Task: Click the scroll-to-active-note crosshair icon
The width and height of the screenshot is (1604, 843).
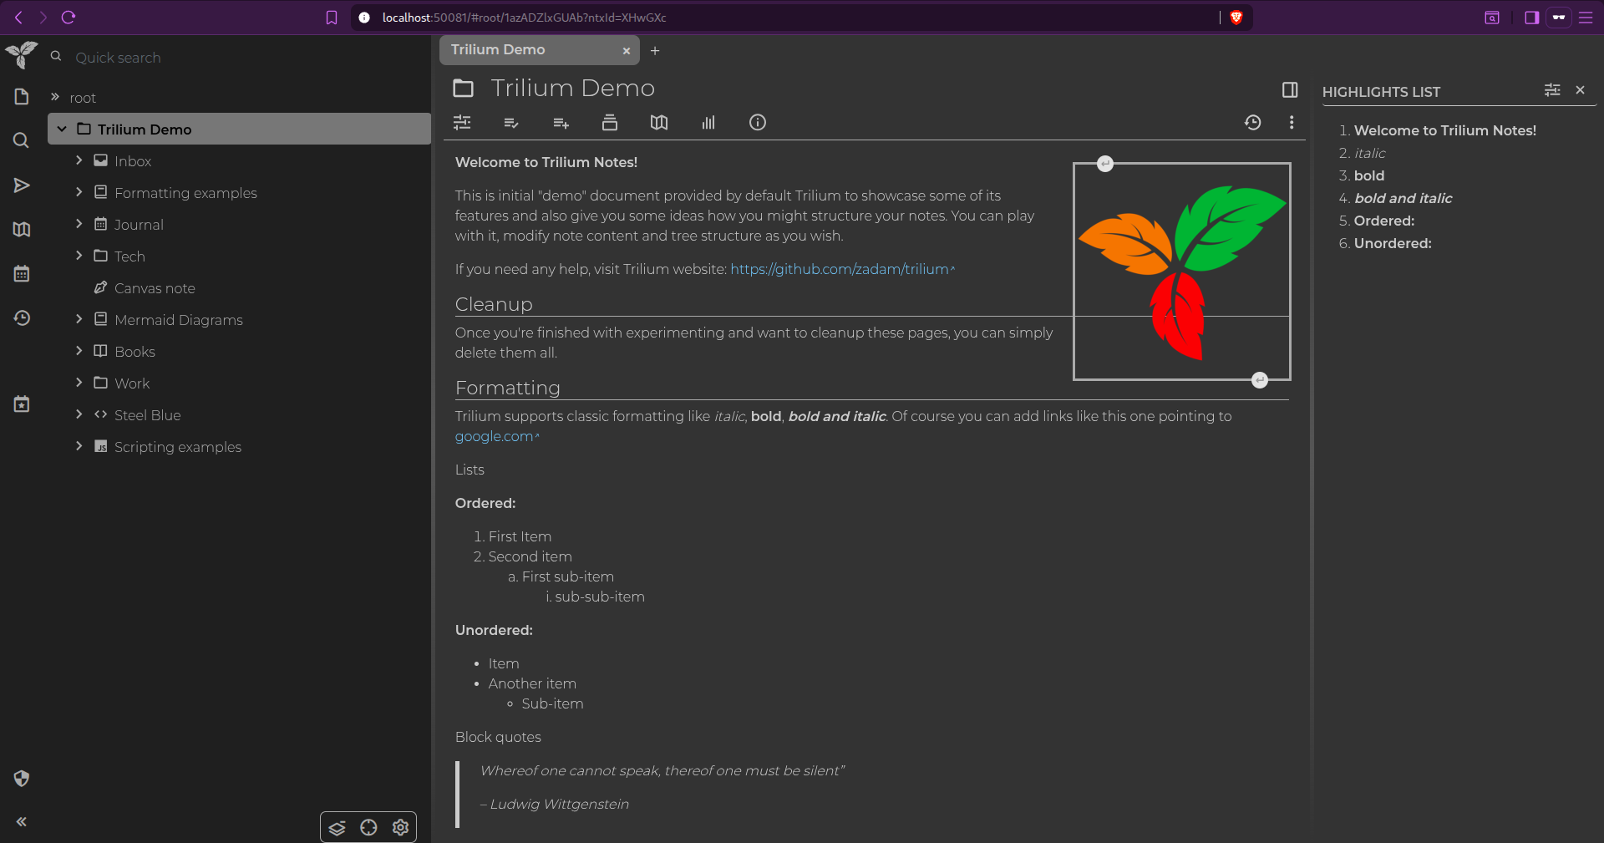Action: [x=368, y=828]
